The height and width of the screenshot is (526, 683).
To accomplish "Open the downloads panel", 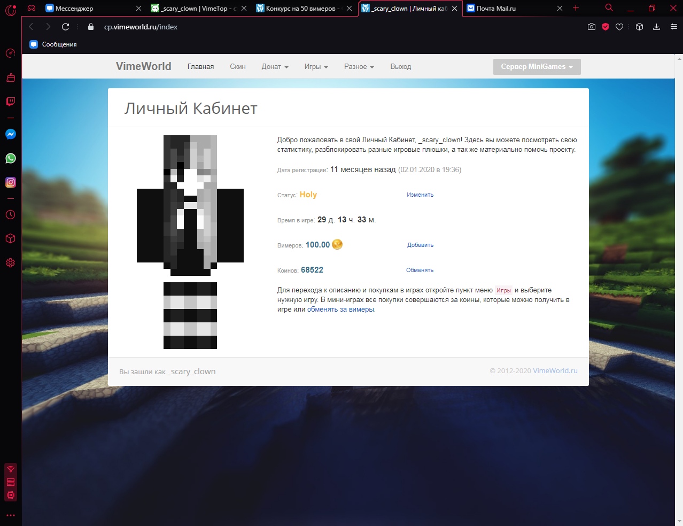I will pos(657,27).
